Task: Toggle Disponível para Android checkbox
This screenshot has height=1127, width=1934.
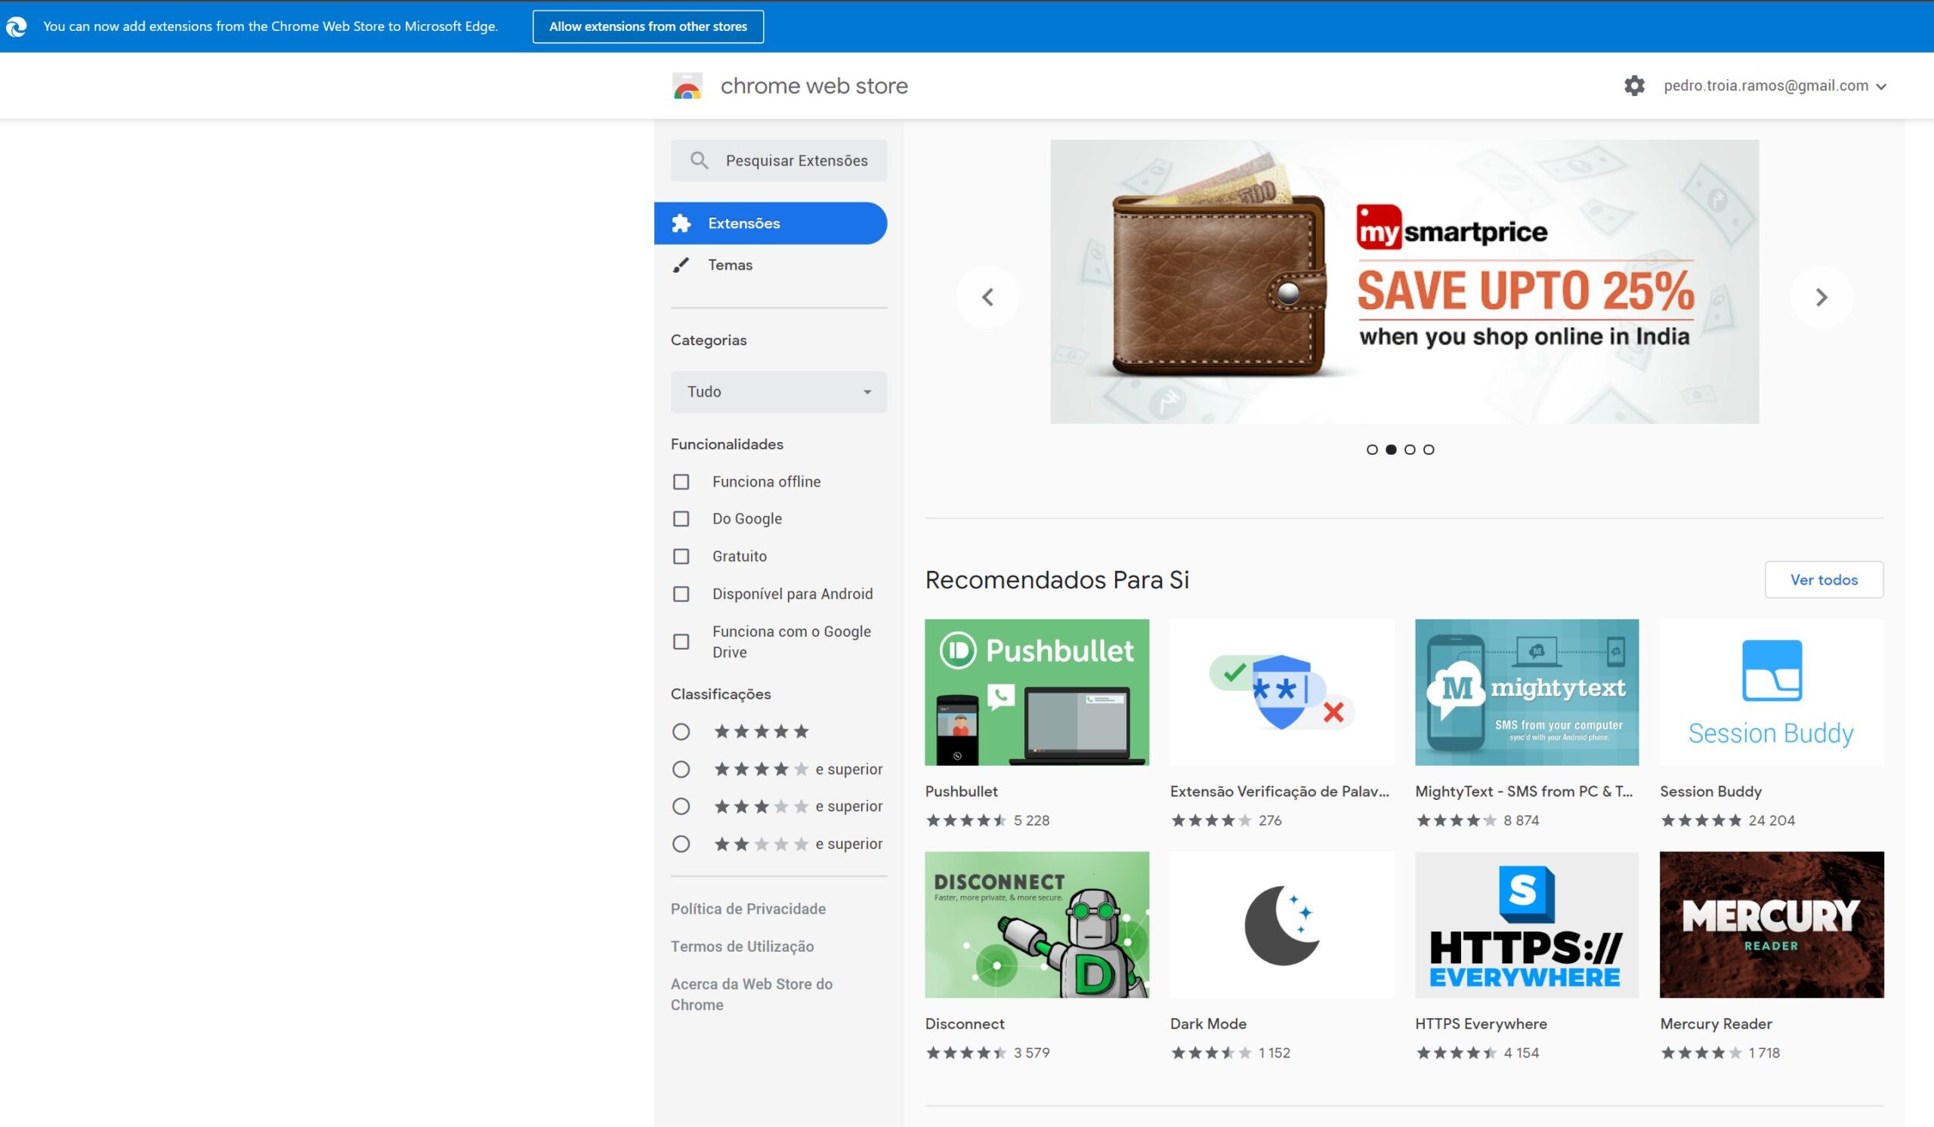Action: (681, 594)
